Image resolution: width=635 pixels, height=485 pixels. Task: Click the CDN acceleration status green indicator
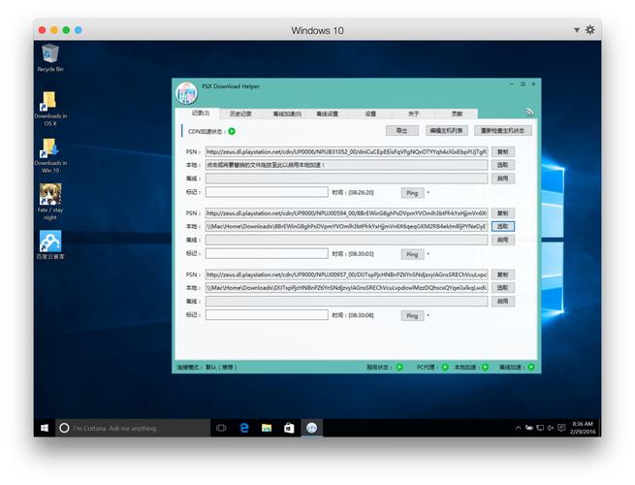pyautogui.click(x=232, y=131)
